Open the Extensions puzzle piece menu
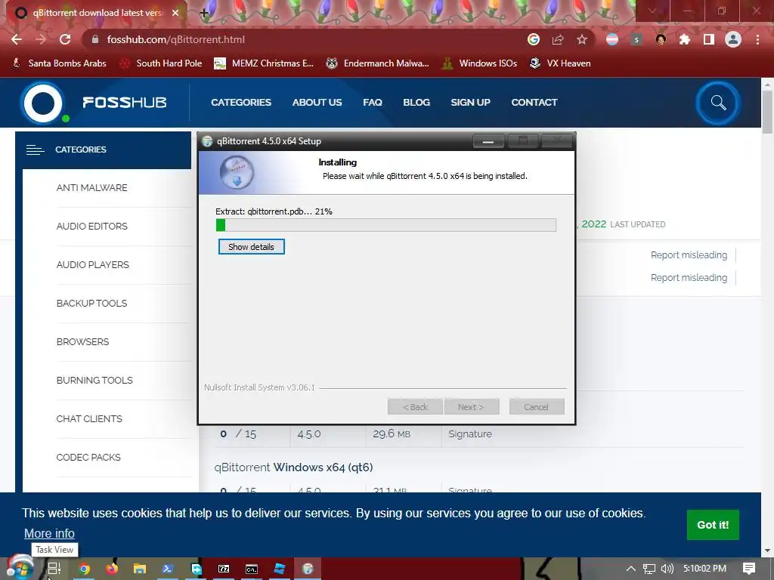The height and width of the screenshot is (580, 774). tap(684, 39)
